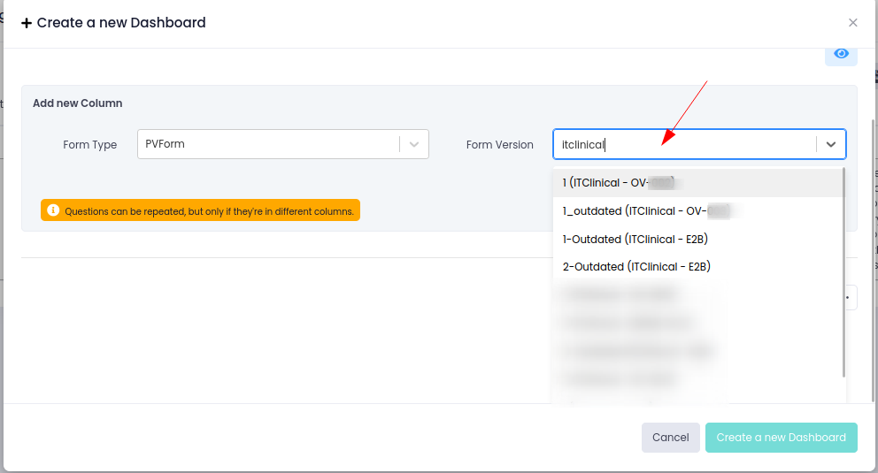
Task: Close the Create a new Dashboard dialog
Action: click(x=852, y=23)
